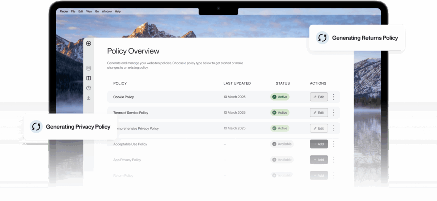The height and width of the screenshot is (201, 437).
Task: Click the download icon in the sidebar
Action: point(89,98)
